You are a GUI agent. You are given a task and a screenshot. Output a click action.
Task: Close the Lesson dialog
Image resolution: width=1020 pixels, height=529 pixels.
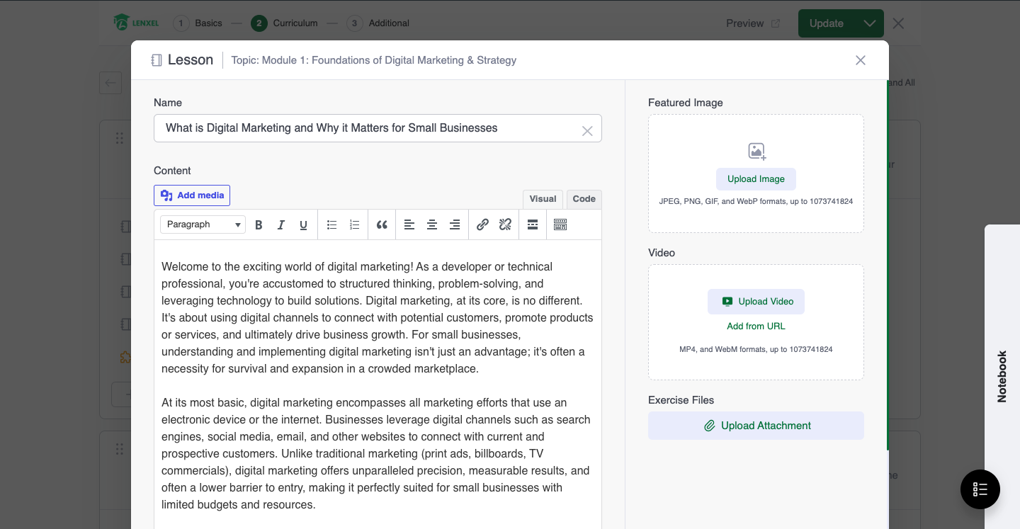pos(861,60)
